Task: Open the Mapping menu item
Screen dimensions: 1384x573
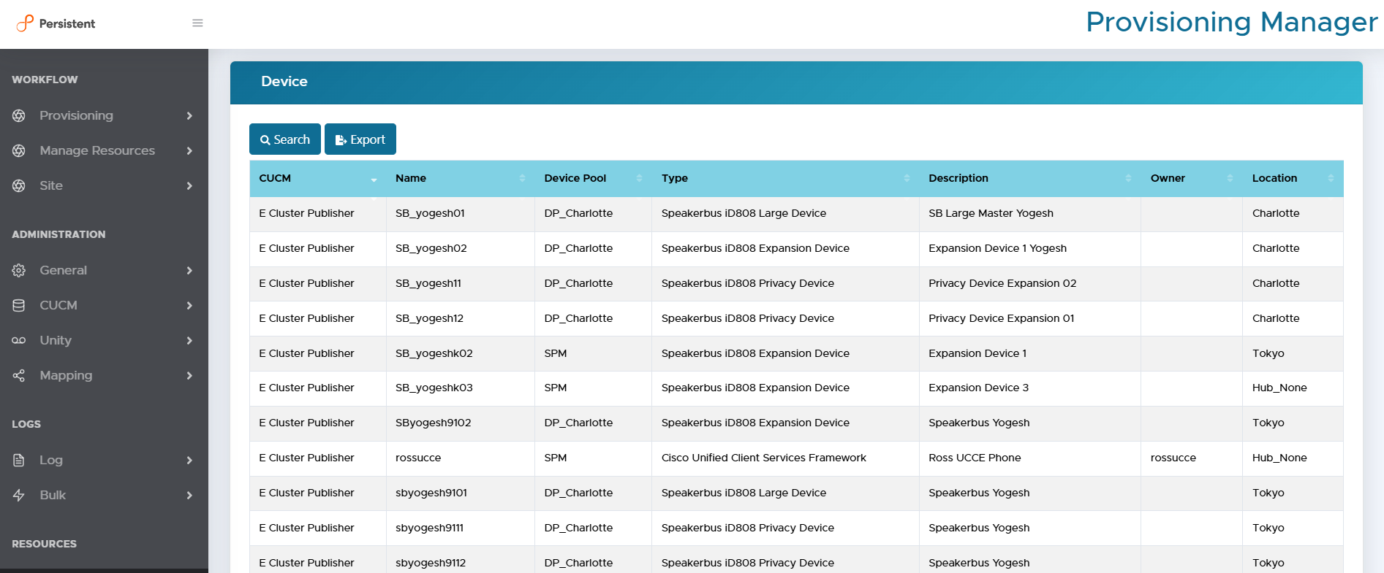Action: (104, 375)
